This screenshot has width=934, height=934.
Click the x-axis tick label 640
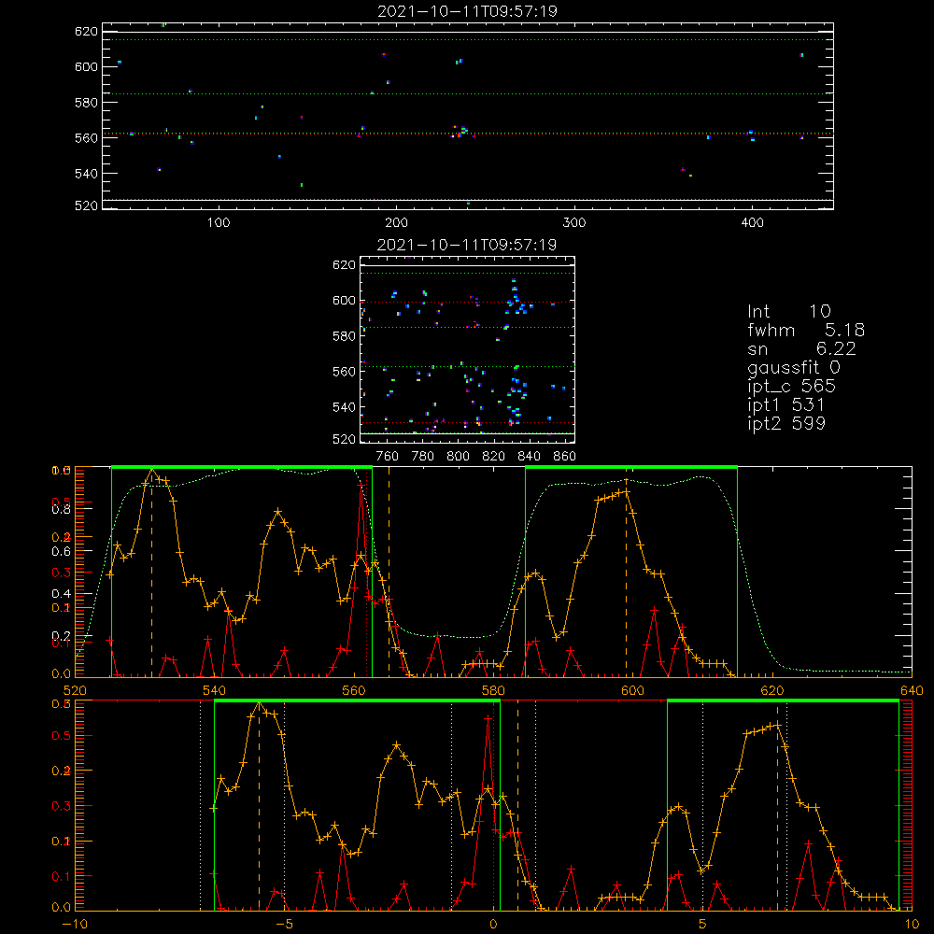click(912, 690)
